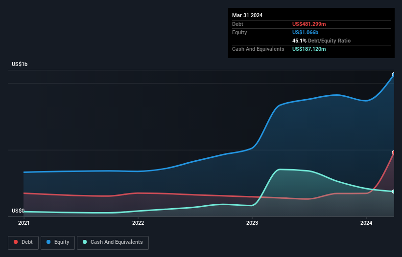Click the blue Equity endpoint marker
This screenshot has height=257, width=402.
coord(394,74)
